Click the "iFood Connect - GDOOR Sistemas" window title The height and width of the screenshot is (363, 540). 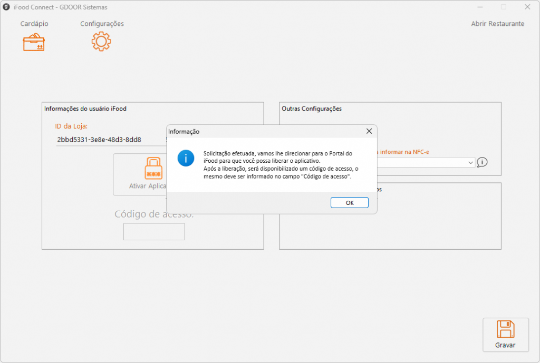coord(60,7)
